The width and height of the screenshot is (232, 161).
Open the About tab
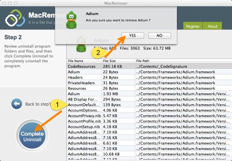(212, 26)
